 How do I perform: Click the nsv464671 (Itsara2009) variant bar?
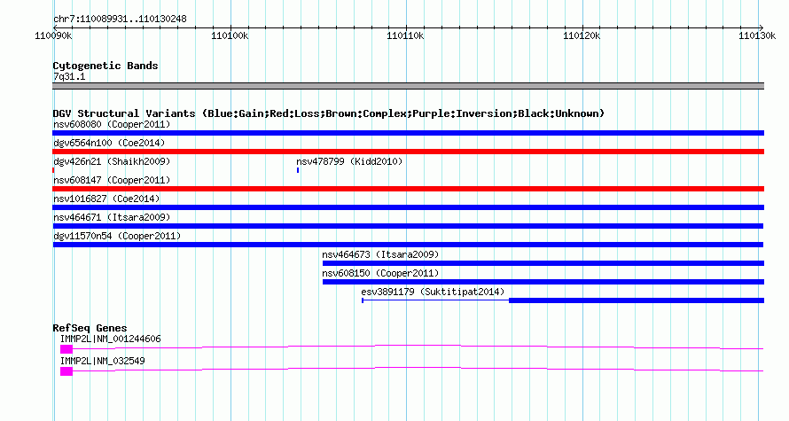408,226
